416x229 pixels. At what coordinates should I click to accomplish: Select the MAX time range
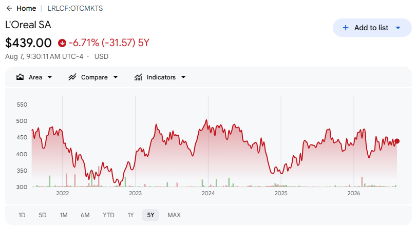click(174, 215)
